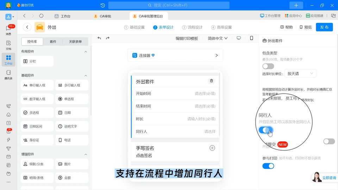Switch to the 套件 tab
The height and width of the screenshot is (190, 338).
tap(53, 42)
